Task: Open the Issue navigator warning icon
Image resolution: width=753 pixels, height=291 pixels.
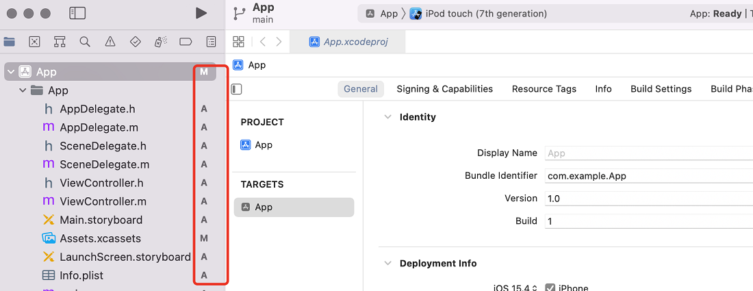Action: 110,42
